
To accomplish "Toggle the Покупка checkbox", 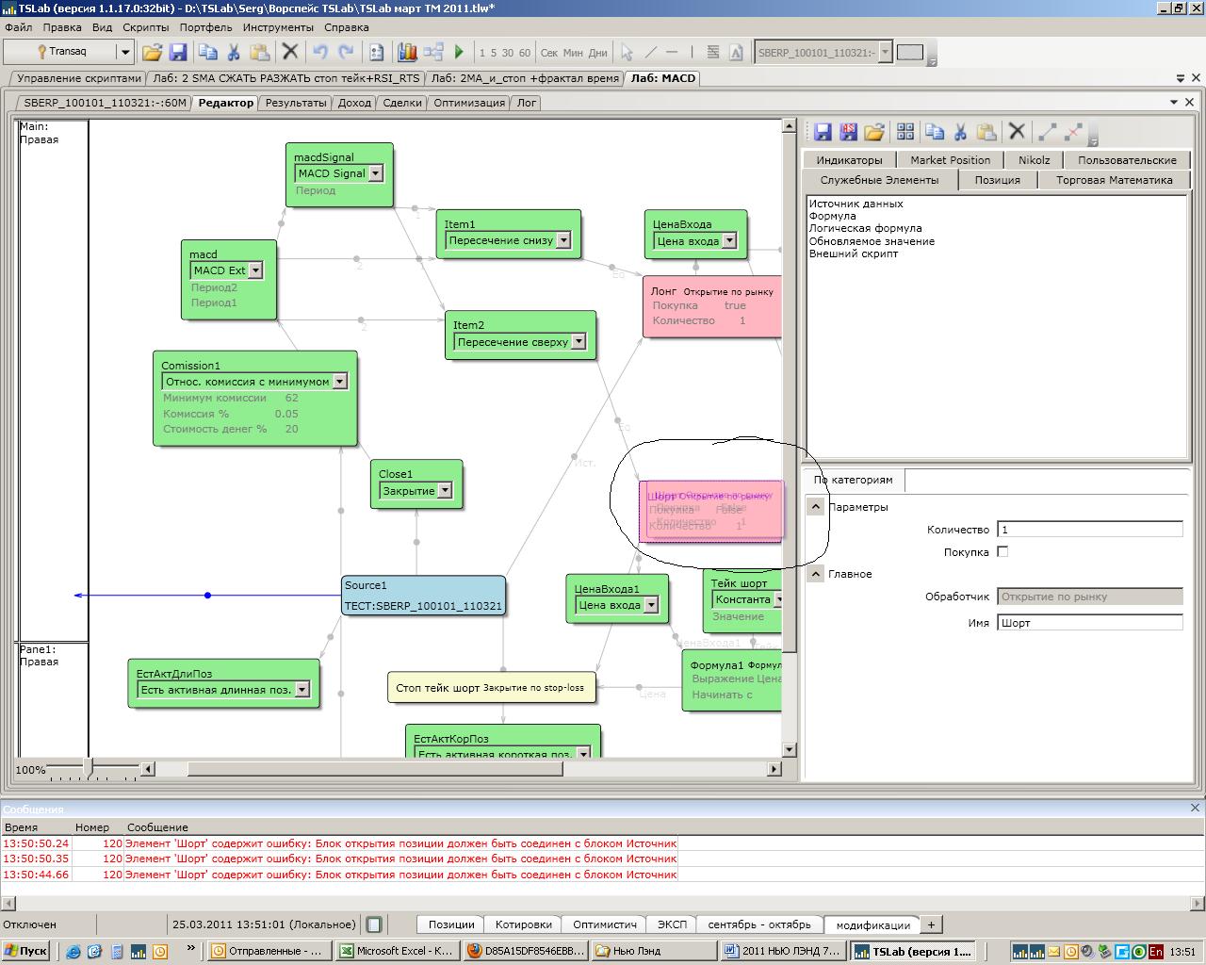I will click(x=1002, y=551).
